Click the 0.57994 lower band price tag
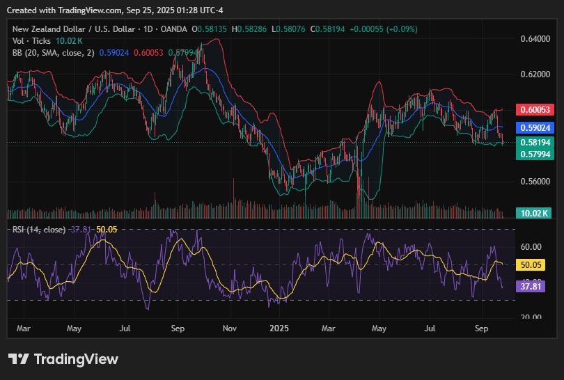Image resolution: width=564 pixels, height=380 pixels. pos(535,155)
